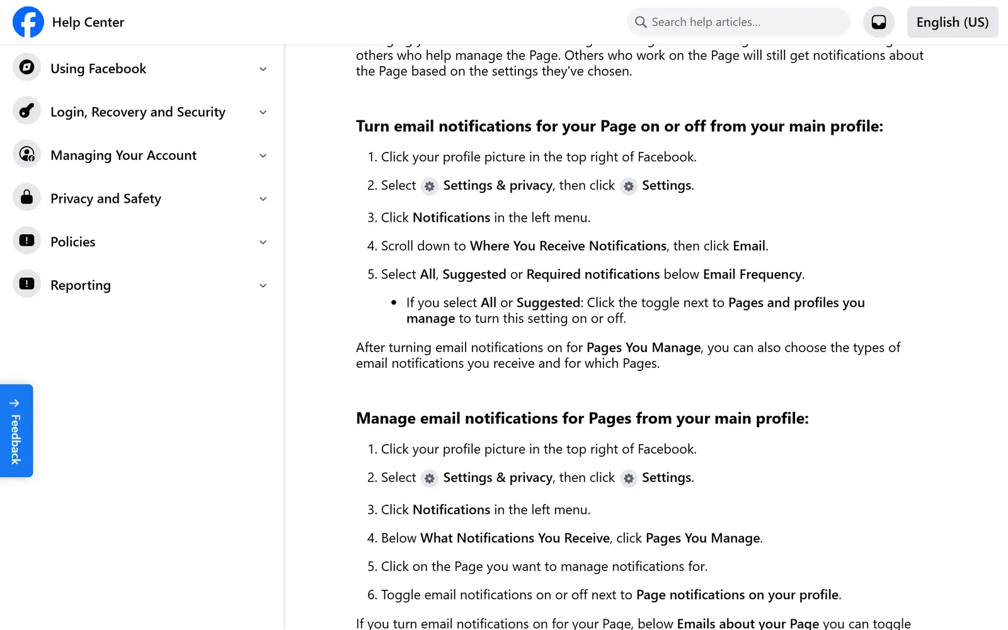
Task: Click the Reporting exclamation icon
Action: (x=26, y=284)
